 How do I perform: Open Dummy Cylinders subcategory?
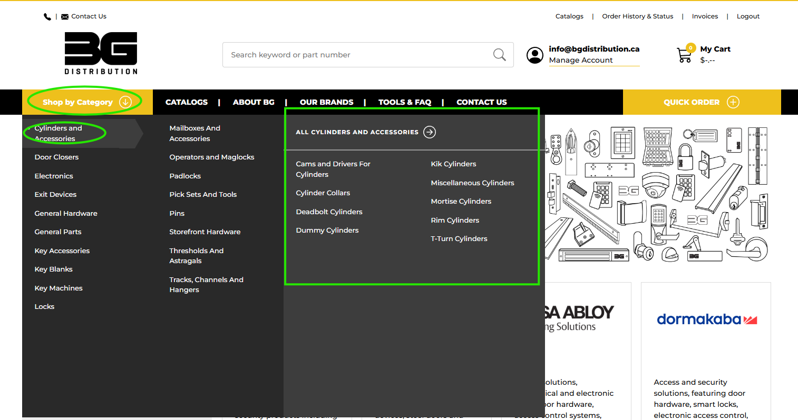pyautogui.click(x=327, y=231)
